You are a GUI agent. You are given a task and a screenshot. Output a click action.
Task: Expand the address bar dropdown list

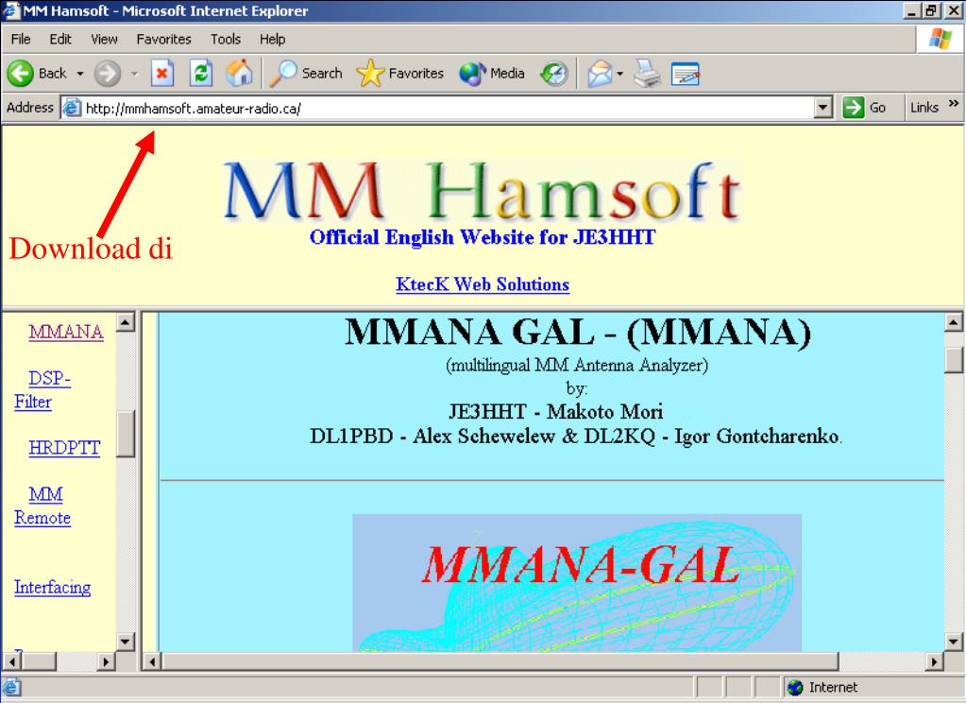(x=823, y=108)
